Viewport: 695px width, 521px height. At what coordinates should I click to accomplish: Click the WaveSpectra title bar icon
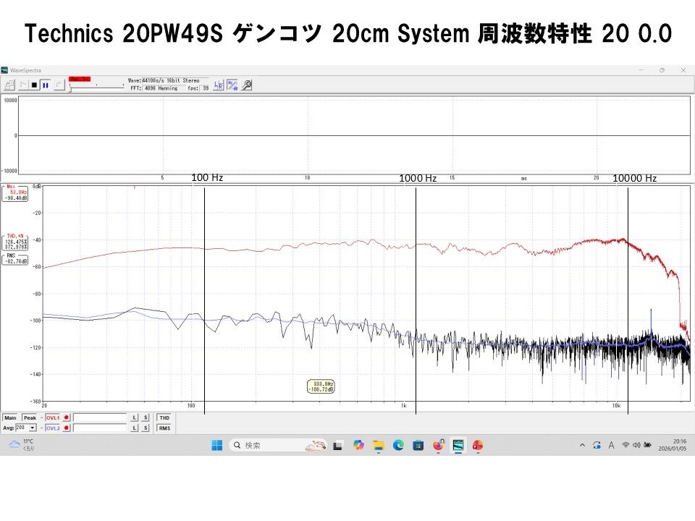4,70
